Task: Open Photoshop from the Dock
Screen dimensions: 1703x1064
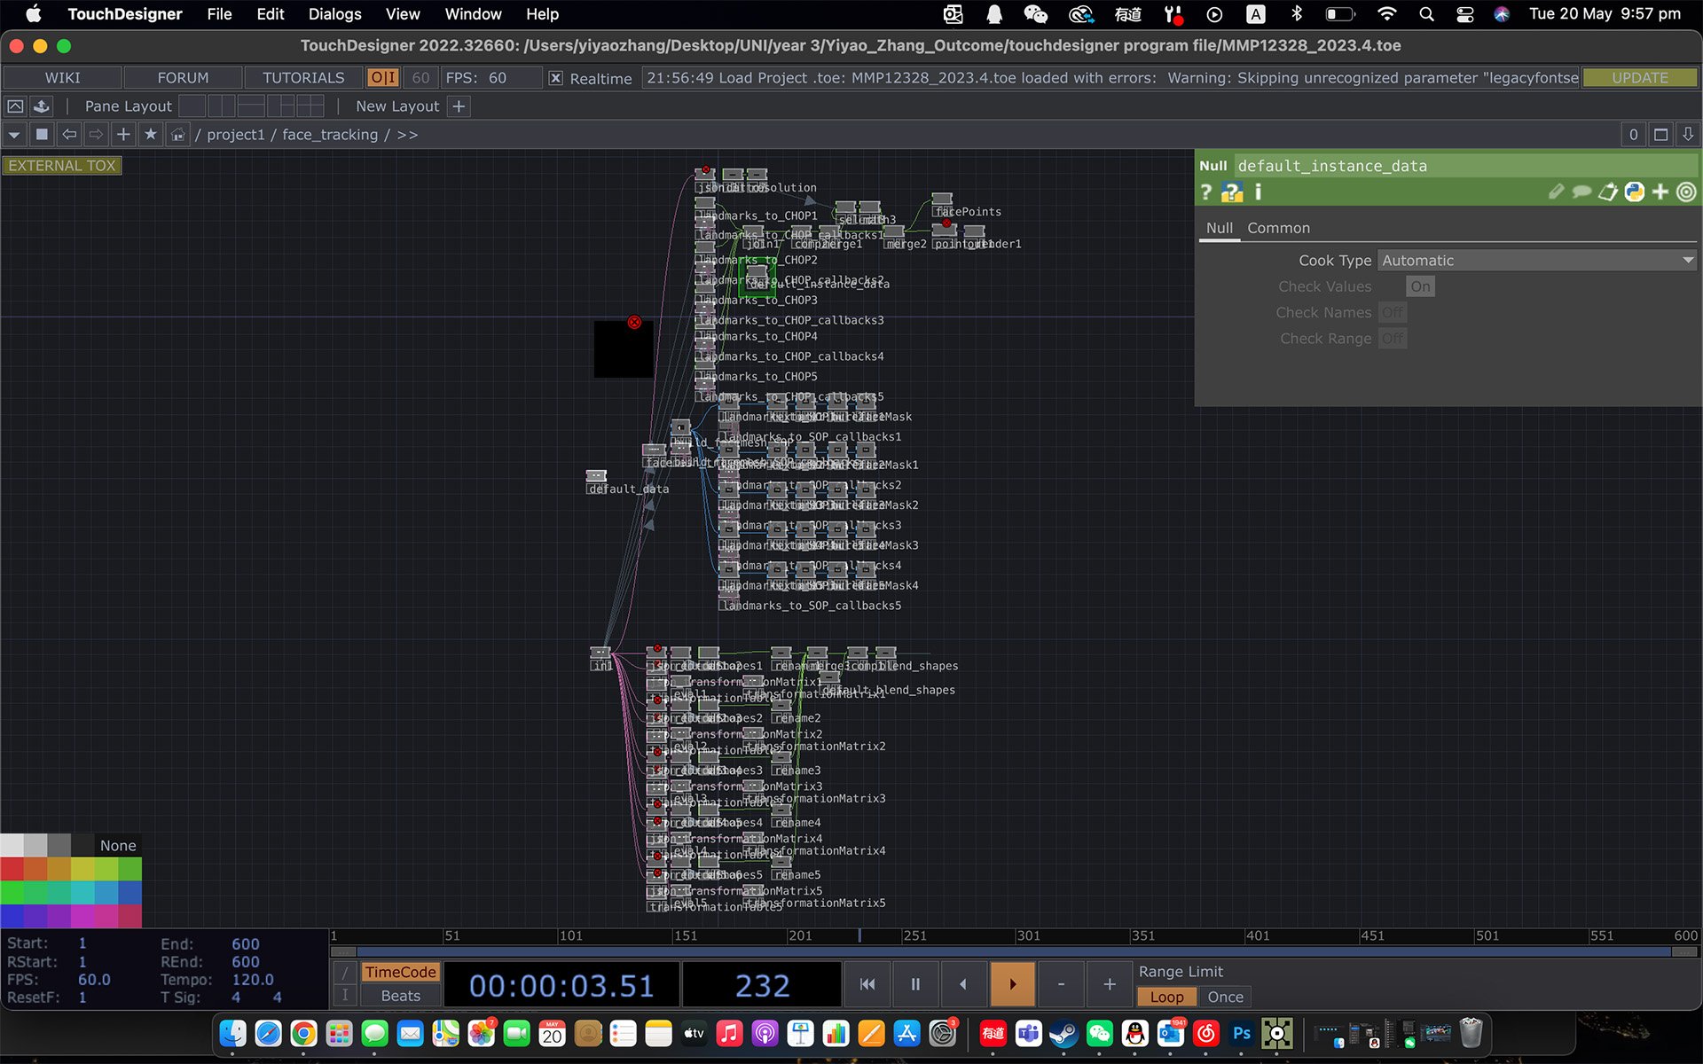Action: click(x=1242, y=1033)
